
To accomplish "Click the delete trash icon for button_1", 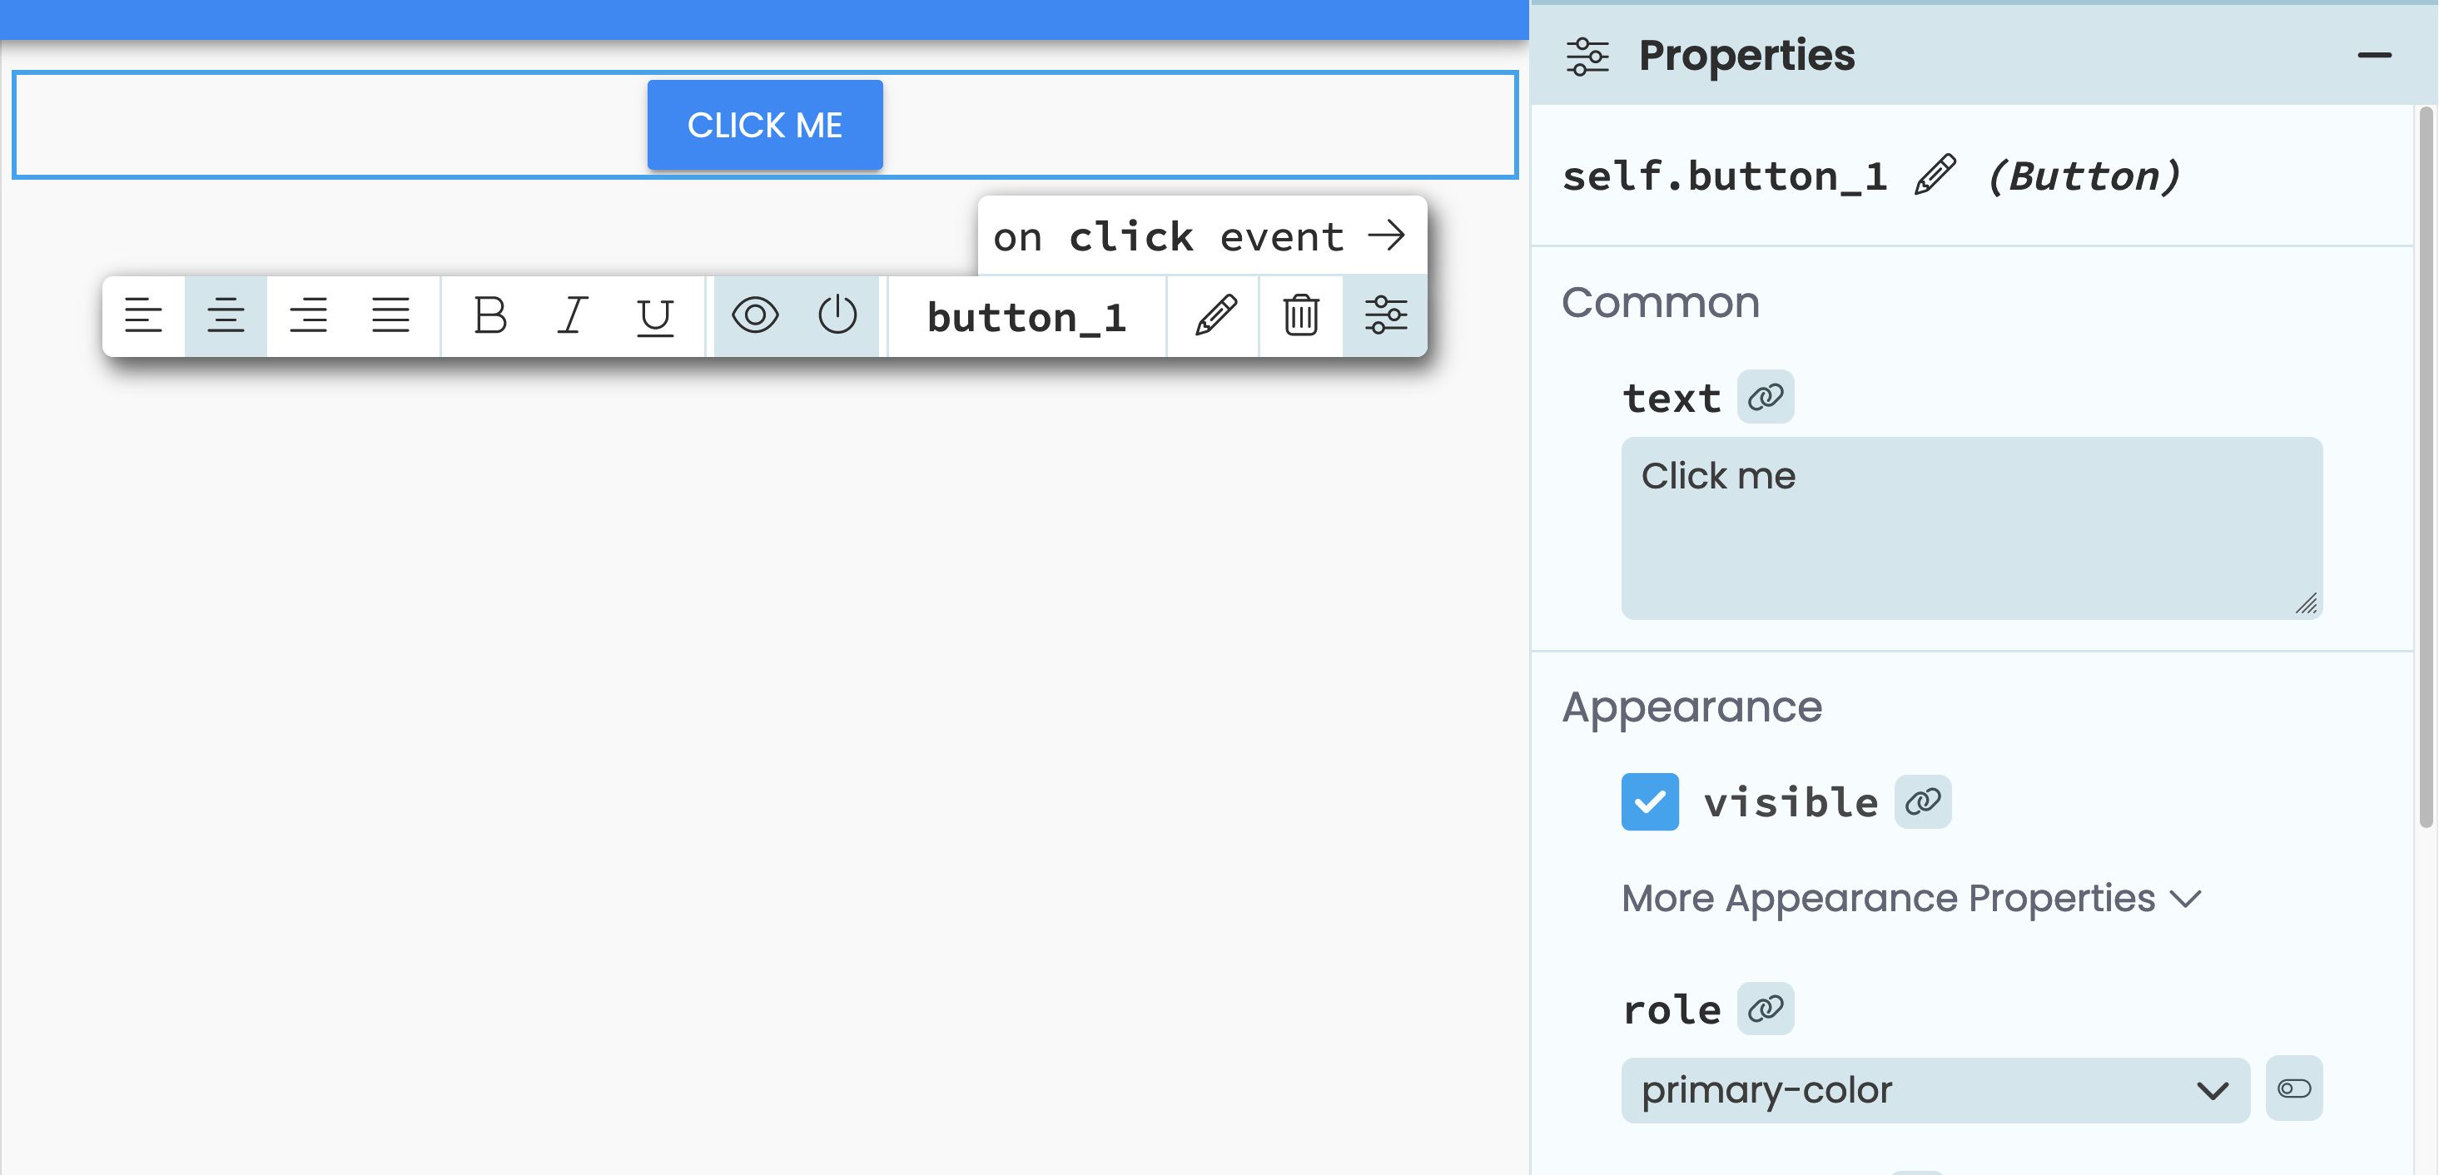I will [x=1304, y=315].
